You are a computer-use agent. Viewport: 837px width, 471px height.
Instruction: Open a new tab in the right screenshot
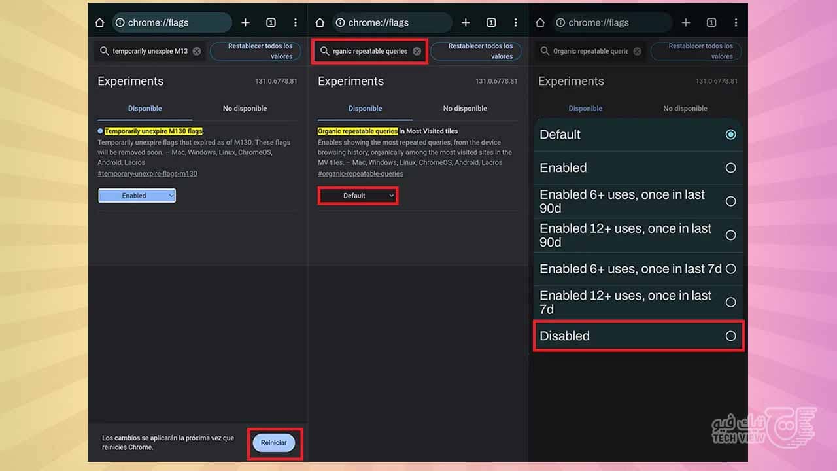click(686, 22)
